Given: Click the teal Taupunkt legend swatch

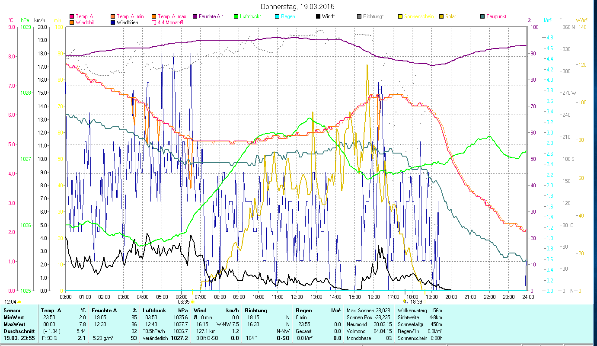Looking at the screenshot, I should click(x=482, y=16).
